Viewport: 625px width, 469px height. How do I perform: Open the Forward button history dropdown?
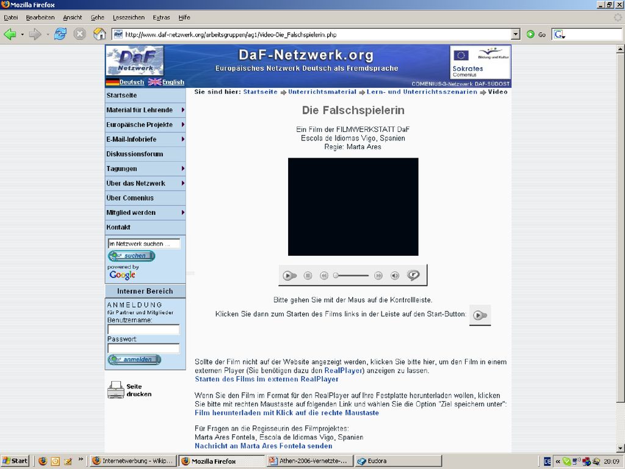pos(48,35)
